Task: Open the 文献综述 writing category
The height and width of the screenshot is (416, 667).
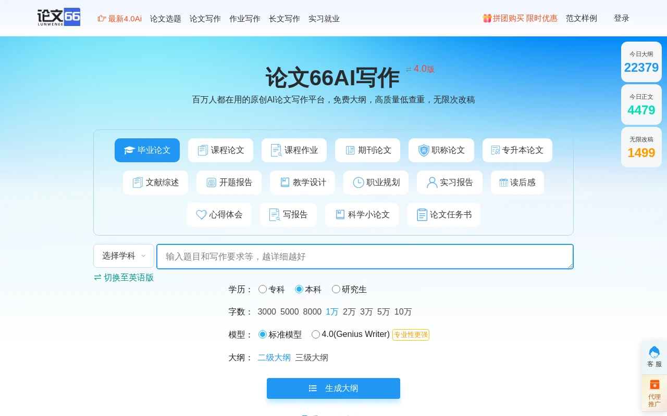Action: coord(155,183)
